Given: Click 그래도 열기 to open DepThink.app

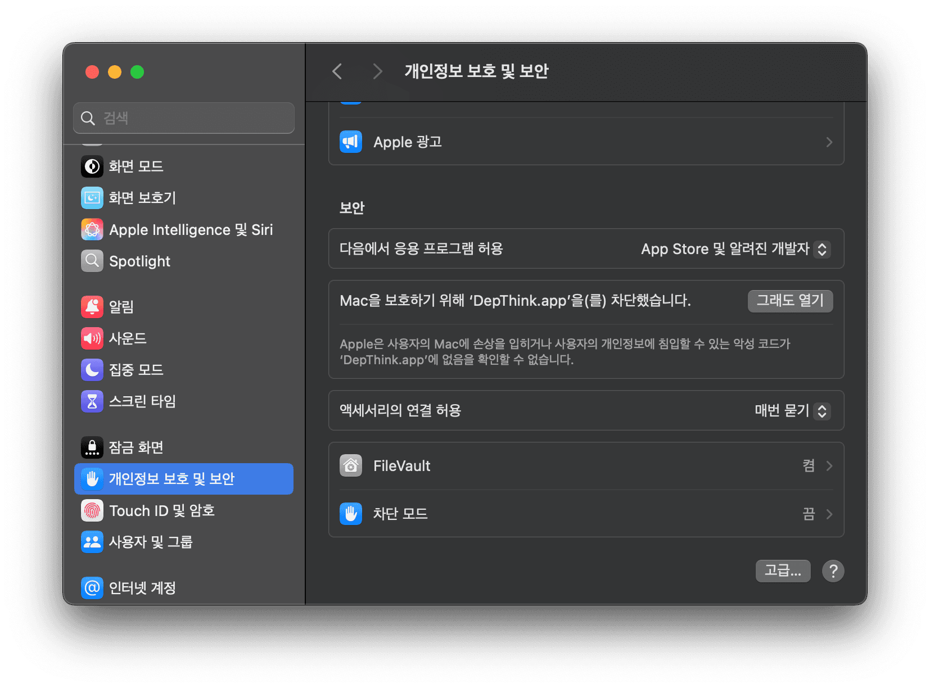Looking at the screenshot, I should pos(790,301).
